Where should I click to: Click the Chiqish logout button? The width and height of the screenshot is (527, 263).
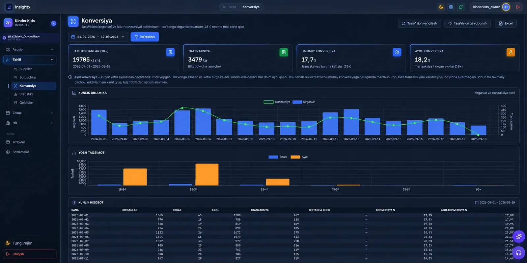point(30,254)
